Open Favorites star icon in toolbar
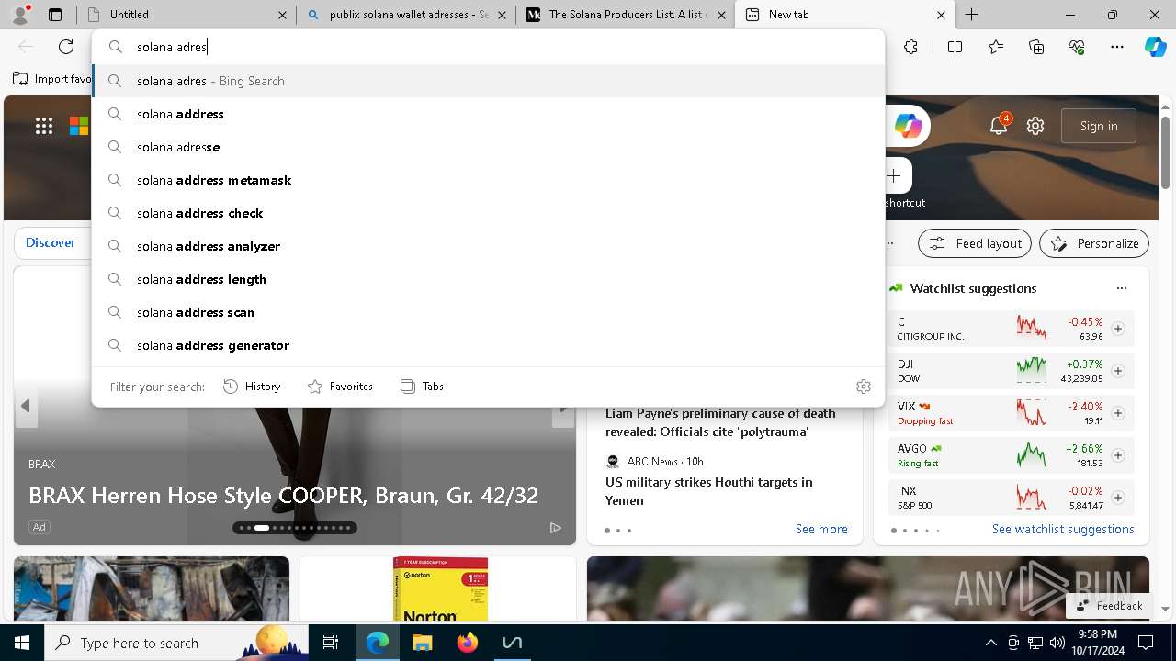Screen dimensions: 1176x661 click(996, 47)
